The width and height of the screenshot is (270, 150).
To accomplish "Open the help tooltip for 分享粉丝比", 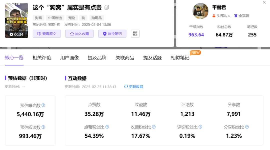I will pos(246,127).
